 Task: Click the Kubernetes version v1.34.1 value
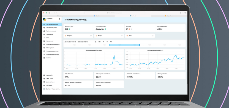160,29
